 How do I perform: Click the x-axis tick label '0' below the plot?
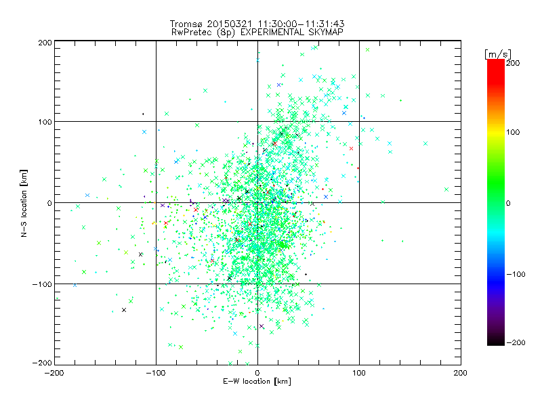pos(257,373)
